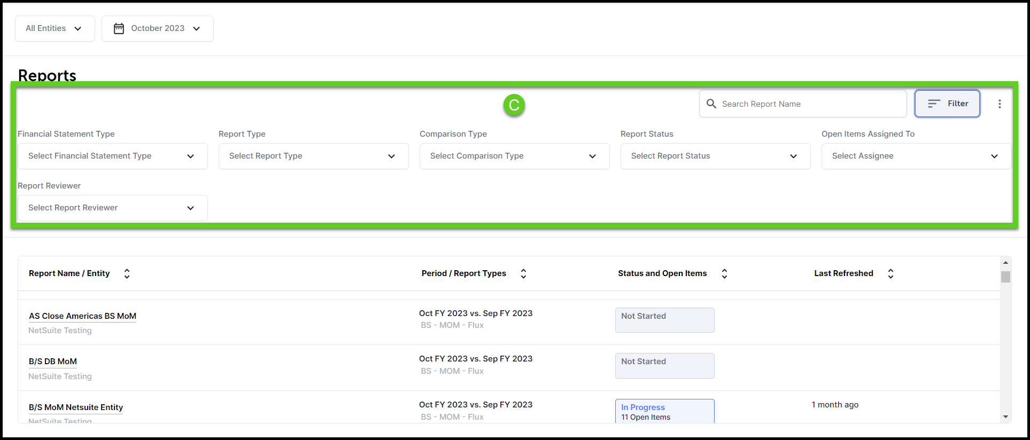Toggle the Filter button
Screen dimensions: 1030x440
[x=947, y=104]
